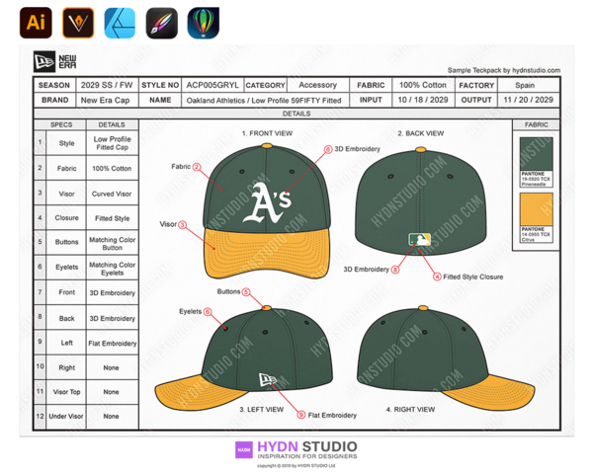Click the '11 / 20 / 2029' output date
593x474 pixels.
point(528,100)
